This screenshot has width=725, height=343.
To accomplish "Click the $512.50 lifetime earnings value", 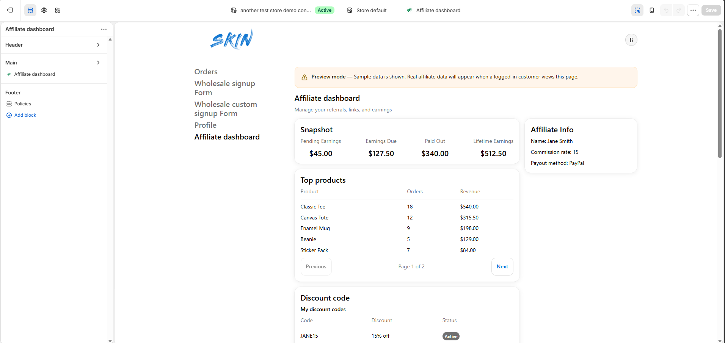I will coord(493,153).
